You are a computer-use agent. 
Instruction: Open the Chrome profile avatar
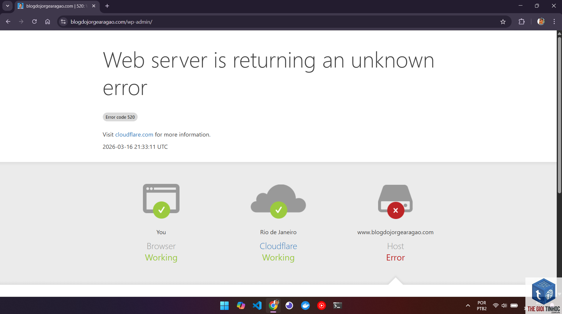click(541, 22)
